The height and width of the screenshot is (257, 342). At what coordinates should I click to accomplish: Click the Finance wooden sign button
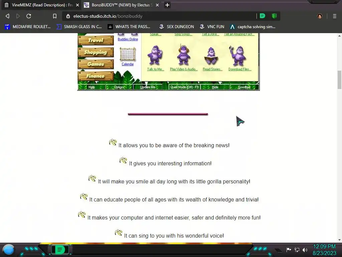pos(96,76)
